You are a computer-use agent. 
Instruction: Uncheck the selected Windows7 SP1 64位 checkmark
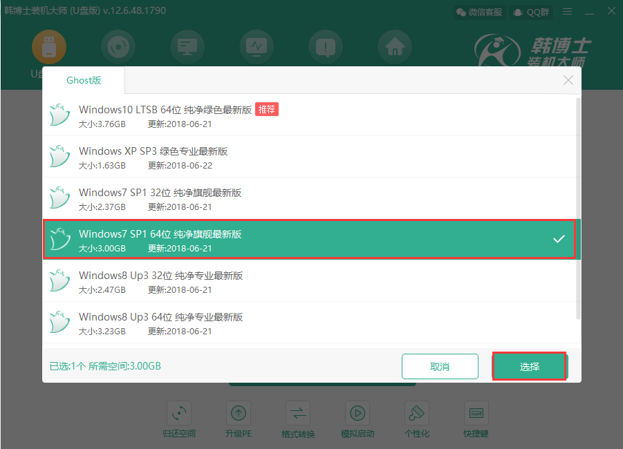pos(559,240)
